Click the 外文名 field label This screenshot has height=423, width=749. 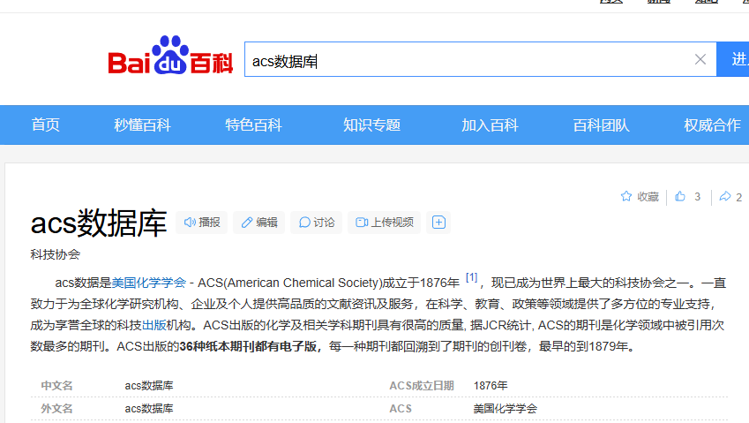coord(56,409)
